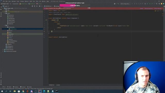Screen dimensions: 165x93
Task: Expand External Libraries node
Action: (3, 50)
